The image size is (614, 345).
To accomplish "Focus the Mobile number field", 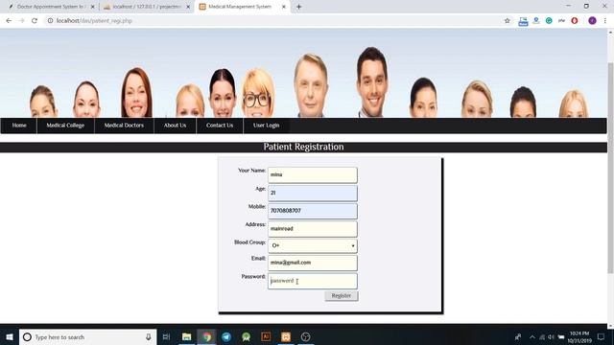I will tap(313, 211).
